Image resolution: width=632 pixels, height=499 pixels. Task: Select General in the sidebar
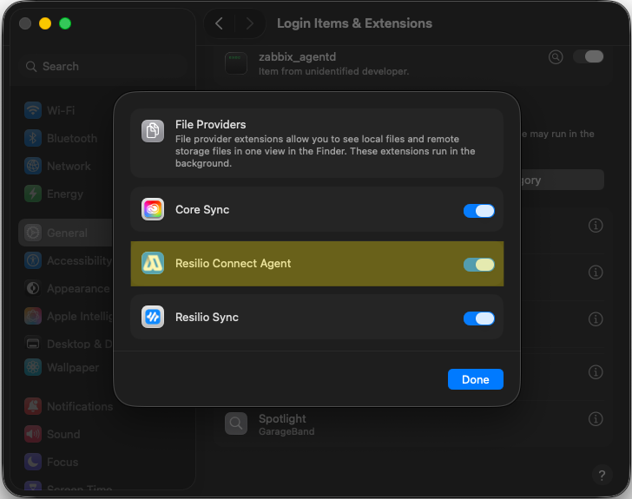click(67, 233)
